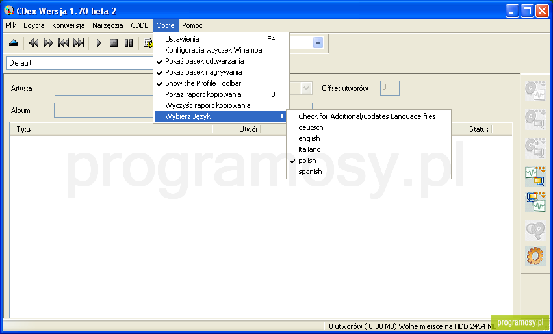The image size is (553, 334).
Task: Expand the Wybierz Język submenu
Action: (x=222, y=116)
